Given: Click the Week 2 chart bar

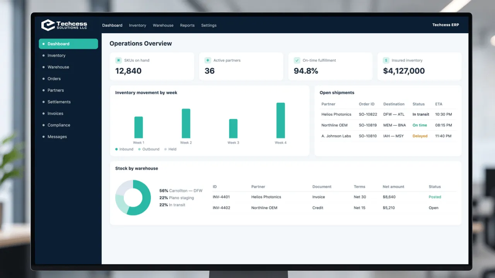Looking at the screenshot, I should click(x=186, y=124).
